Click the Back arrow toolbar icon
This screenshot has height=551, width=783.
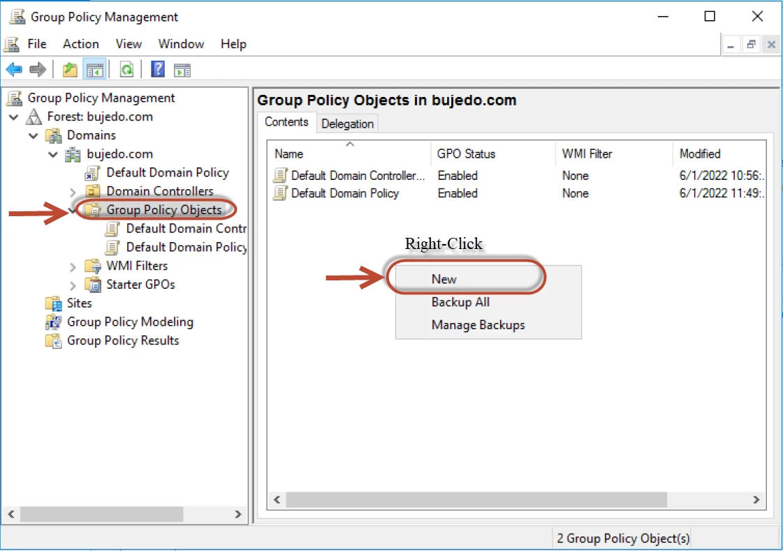(14, 69)
